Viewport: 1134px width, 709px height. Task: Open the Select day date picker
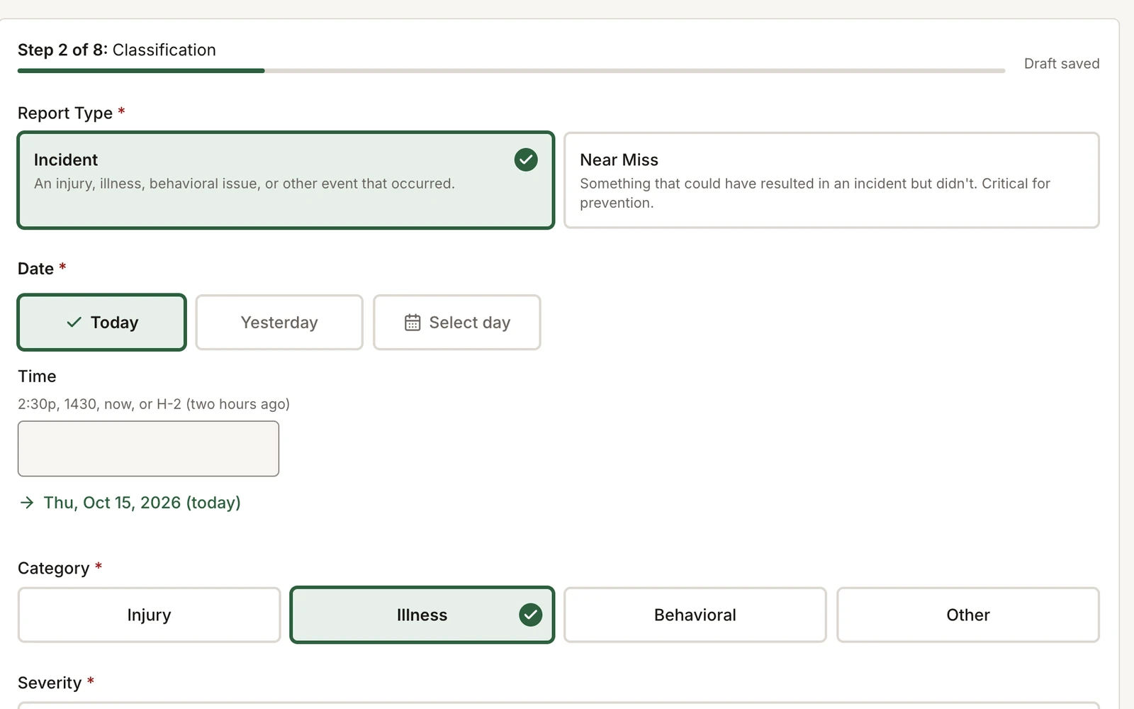(457, 323)
